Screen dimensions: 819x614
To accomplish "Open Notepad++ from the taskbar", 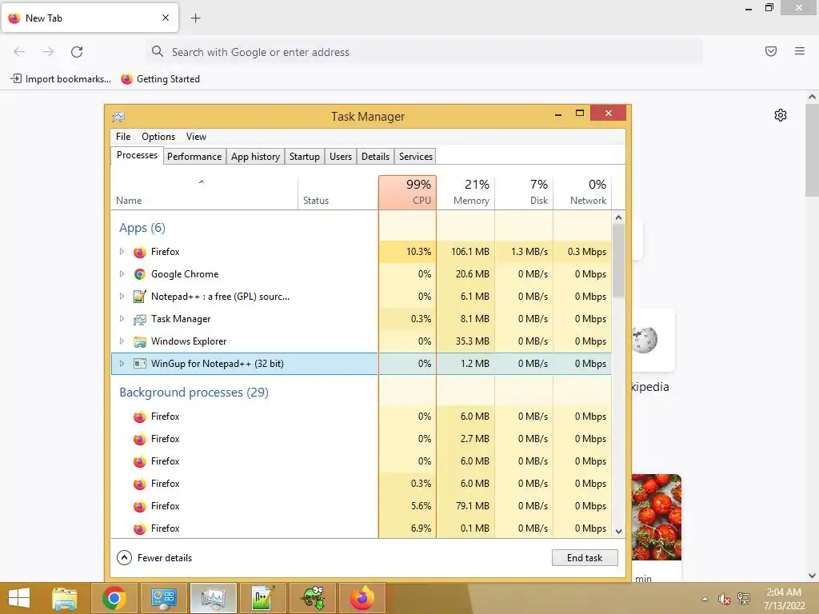I will tap(262, 598).
